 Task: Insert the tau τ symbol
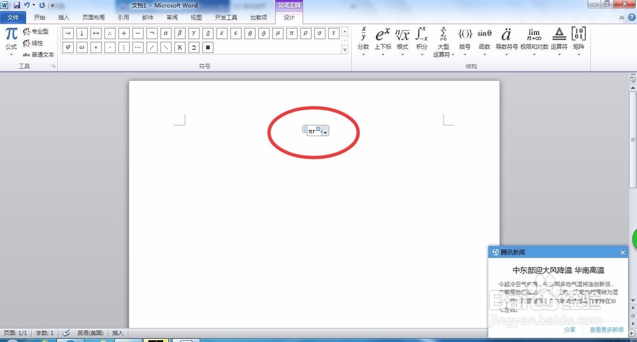pos(334,33)
